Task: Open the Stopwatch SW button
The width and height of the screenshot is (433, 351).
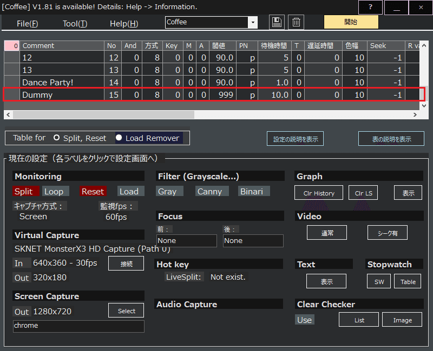Action: 379,281
